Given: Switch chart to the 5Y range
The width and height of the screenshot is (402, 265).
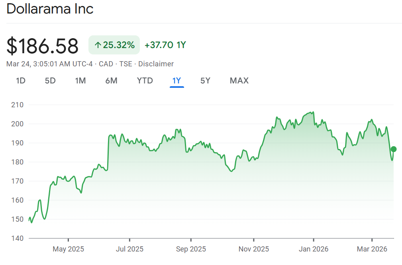Looking at the screenshot, I should pyautogui.click(x=205, y=81).
